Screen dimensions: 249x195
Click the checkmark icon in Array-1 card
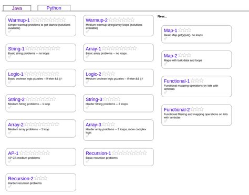(x=87, y=57)
